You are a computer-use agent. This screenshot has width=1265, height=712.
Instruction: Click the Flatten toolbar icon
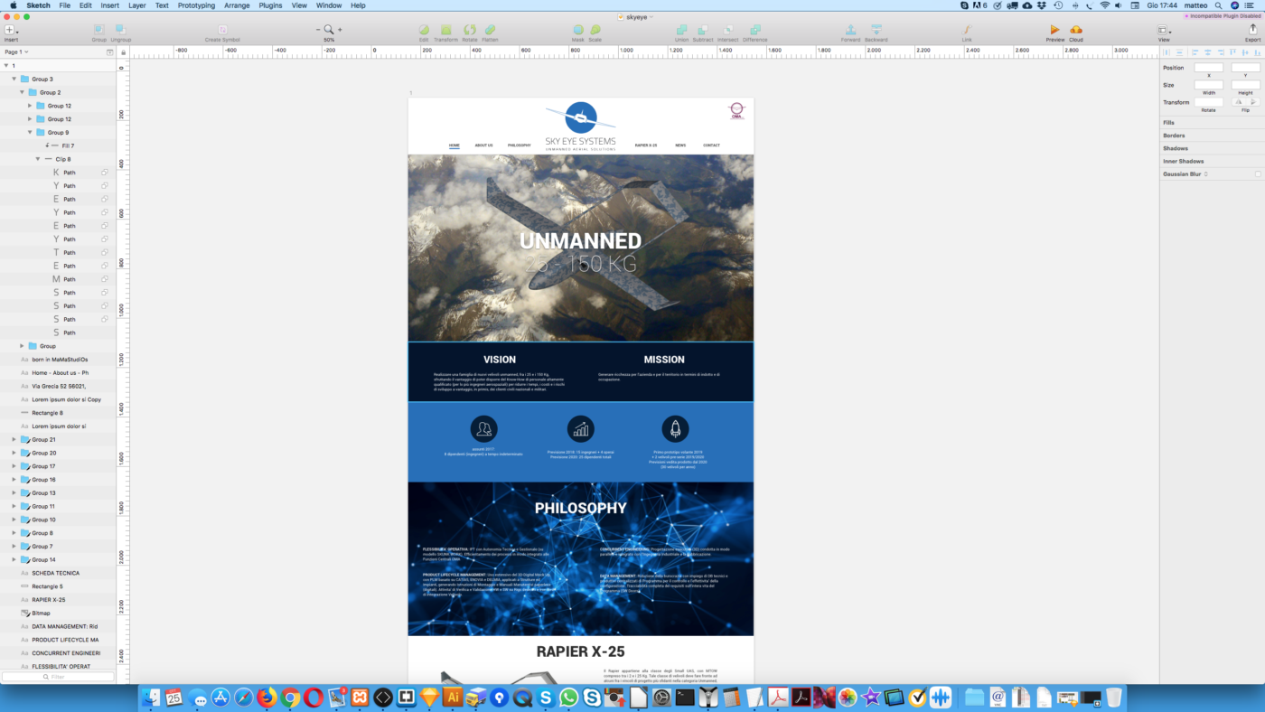pos(490,30)
